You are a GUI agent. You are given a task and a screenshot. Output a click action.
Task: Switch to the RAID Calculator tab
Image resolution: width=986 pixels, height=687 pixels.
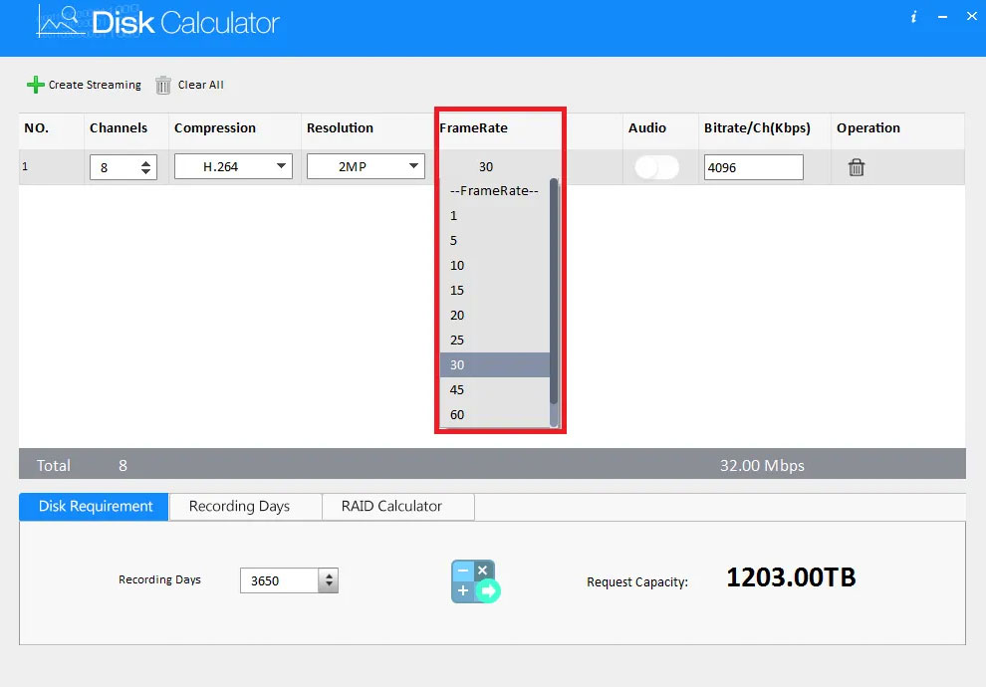coord(398,507)
